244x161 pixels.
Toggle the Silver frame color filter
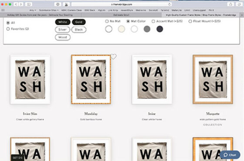62,30
